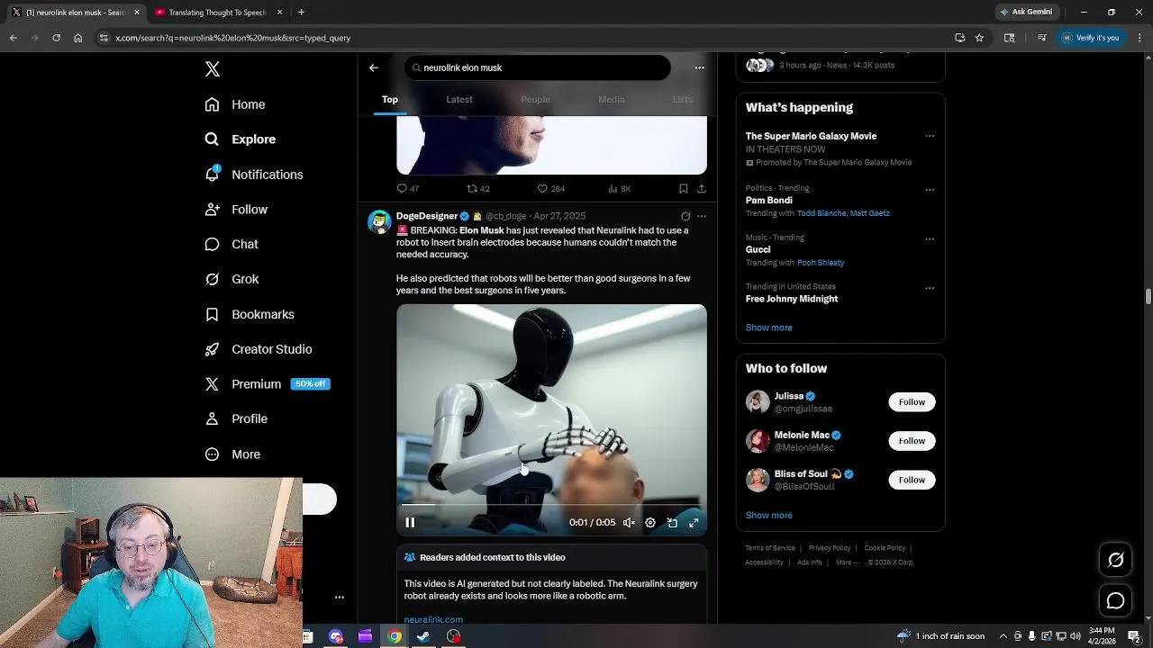Image resolution: width=1153 pixels, height=648 pixels.
Task: Open Explore in X sidebar
Action: 241,139
